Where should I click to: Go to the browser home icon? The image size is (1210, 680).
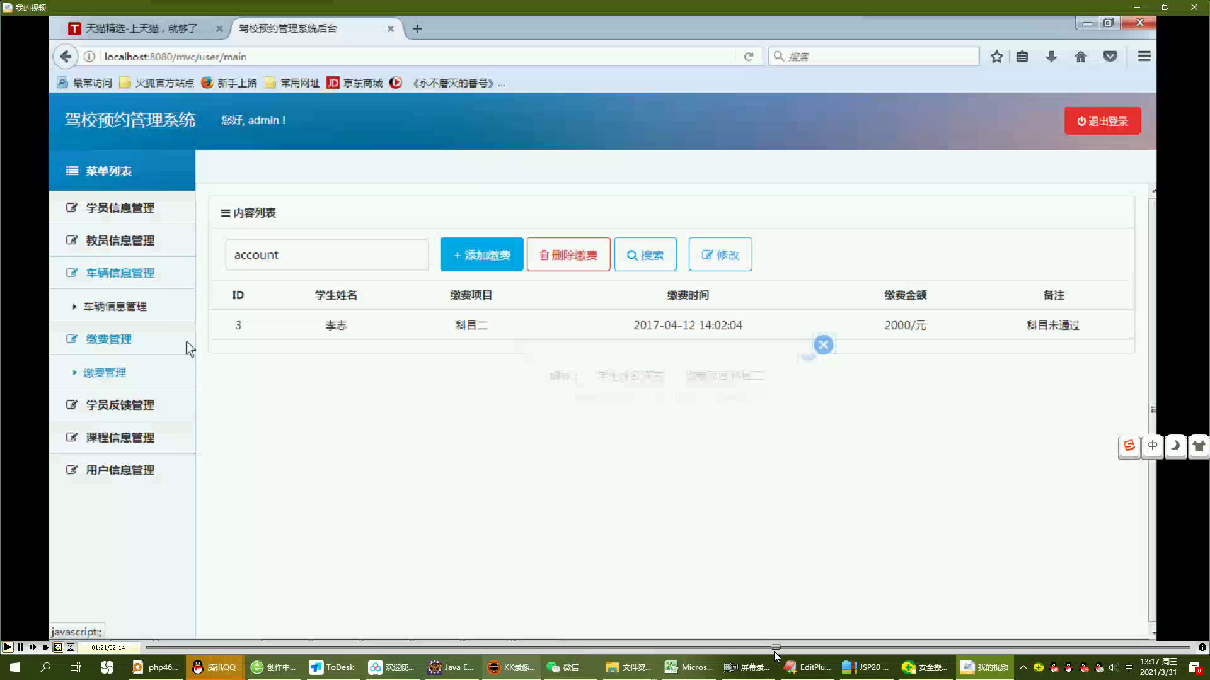(x=1081, y=57)
